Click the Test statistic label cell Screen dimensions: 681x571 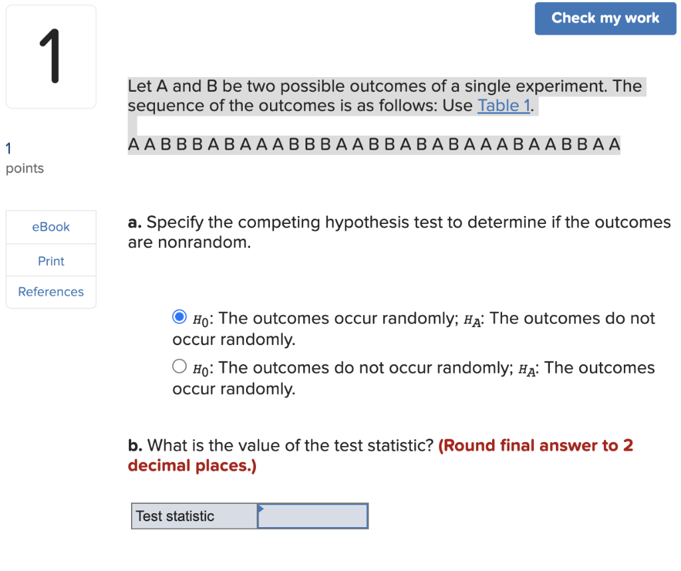[193, 516]
